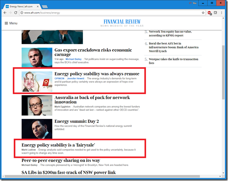Click author link Jennifer Hewett
The height and width of the screenshot is (181, 228).
(75, 79)
